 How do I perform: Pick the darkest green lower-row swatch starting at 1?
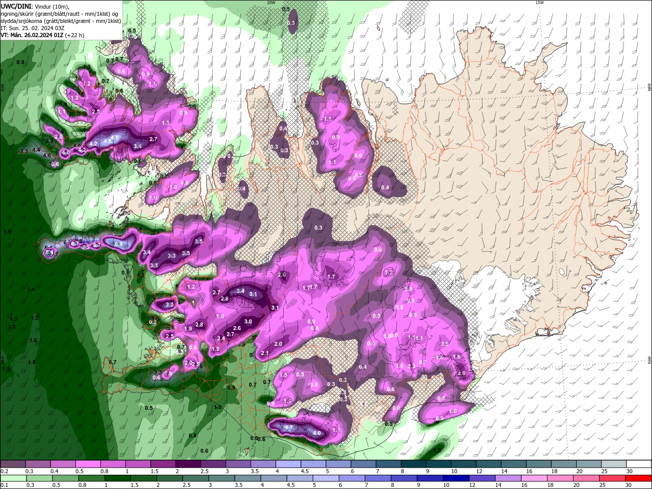pyautogui.click(x=117, y=478)
